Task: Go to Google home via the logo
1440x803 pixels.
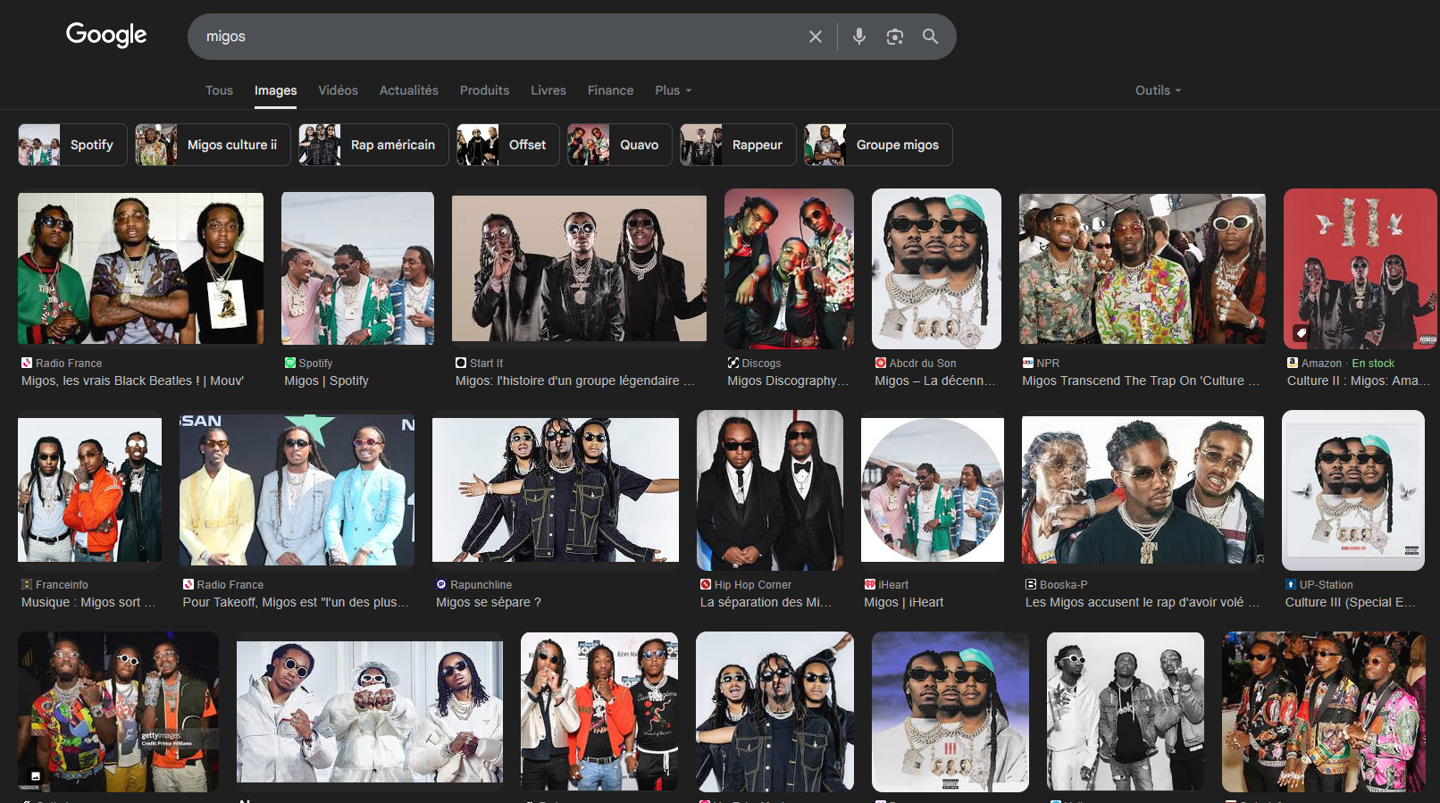Action: click(106, 35)
